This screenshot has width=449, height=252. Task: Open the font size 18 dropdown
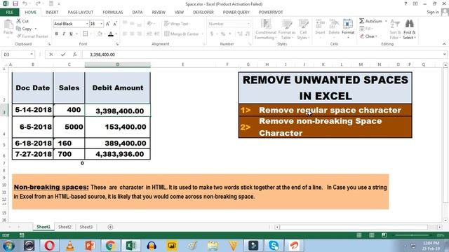click(101, 24)
